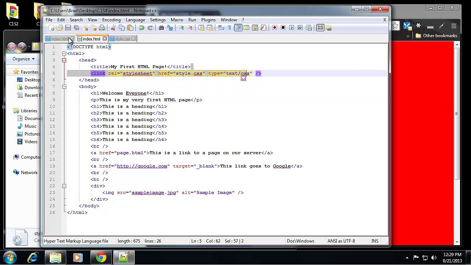Click the Print toolbar icon
The width and height of the screenshot is (471, 265).
tap(102, 28)
